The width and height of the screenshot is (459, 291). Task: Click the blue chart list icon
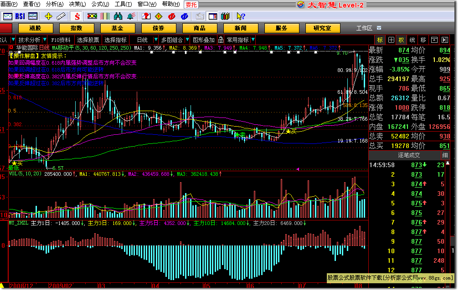coord(33,16)
